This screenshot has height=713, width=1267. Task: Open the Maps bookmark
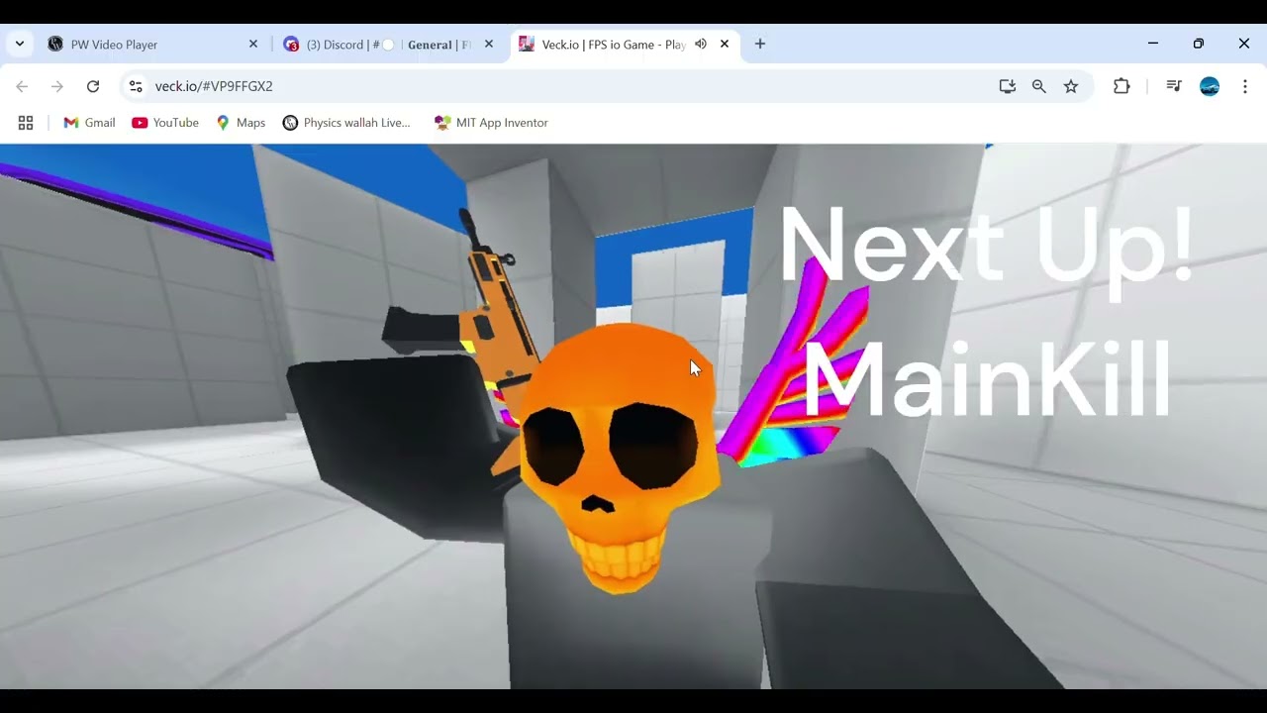242,123
